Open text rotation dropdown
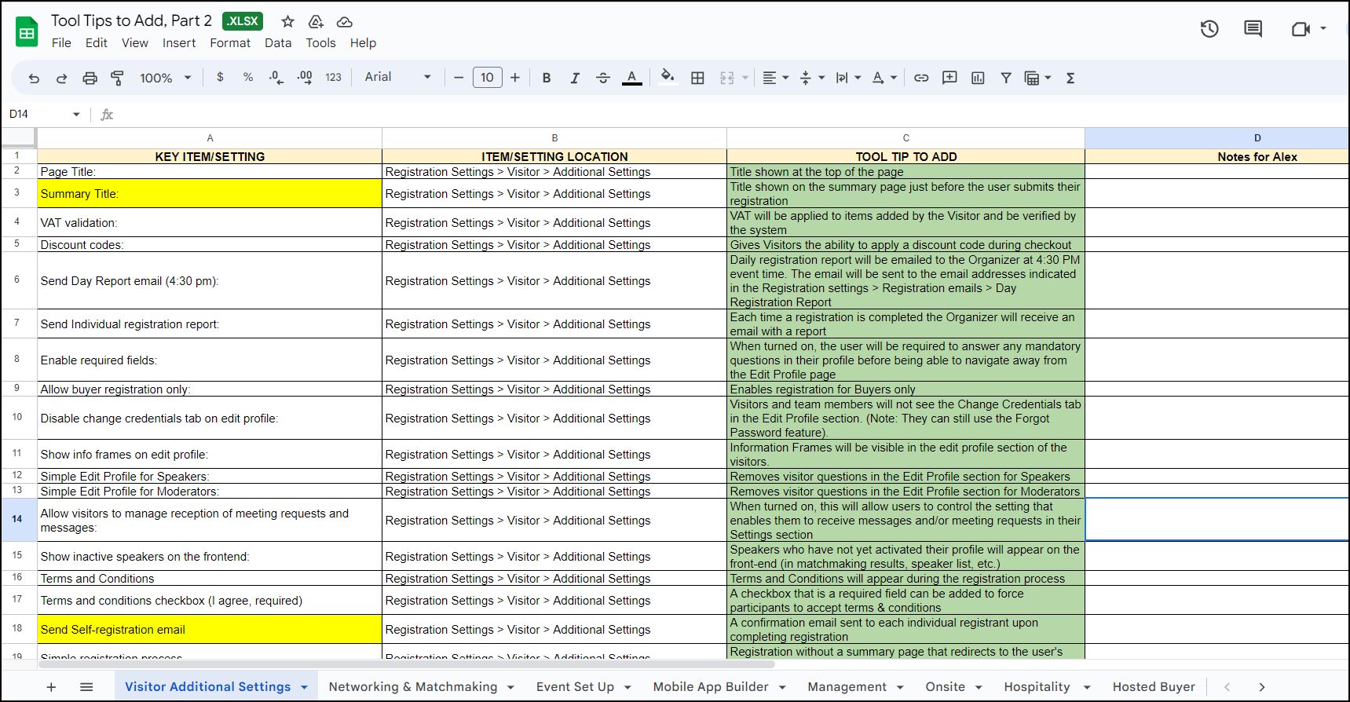 (884, 78)
